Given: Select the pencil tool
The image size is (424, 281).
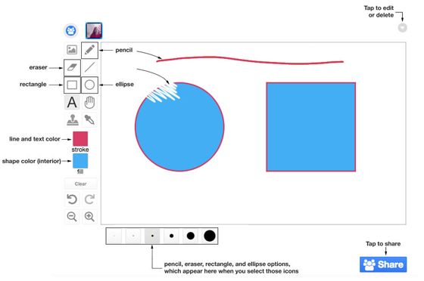Looking at the screenshot, I should (89, 50).
